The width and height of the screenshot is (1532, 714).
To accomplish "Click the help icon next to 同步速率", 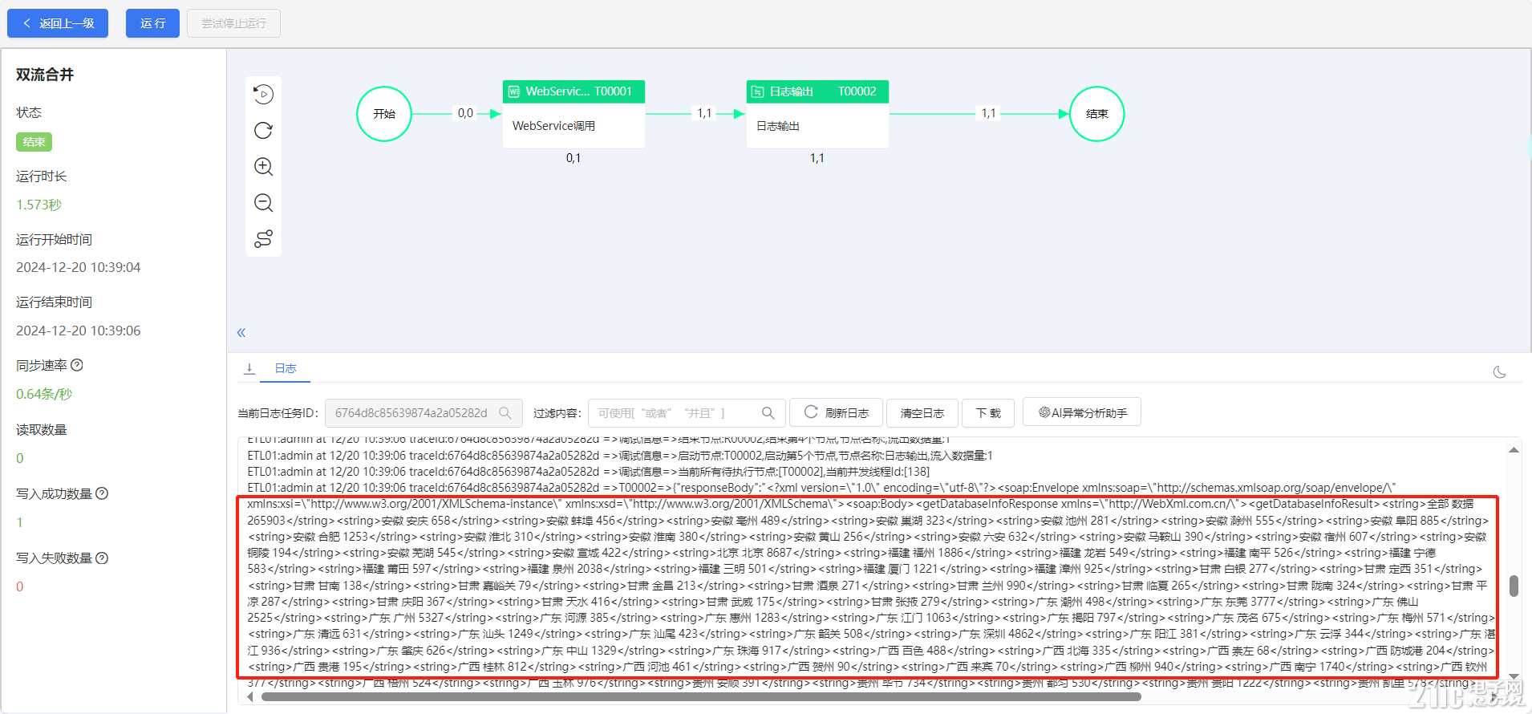I will click(x=77, y=365).
